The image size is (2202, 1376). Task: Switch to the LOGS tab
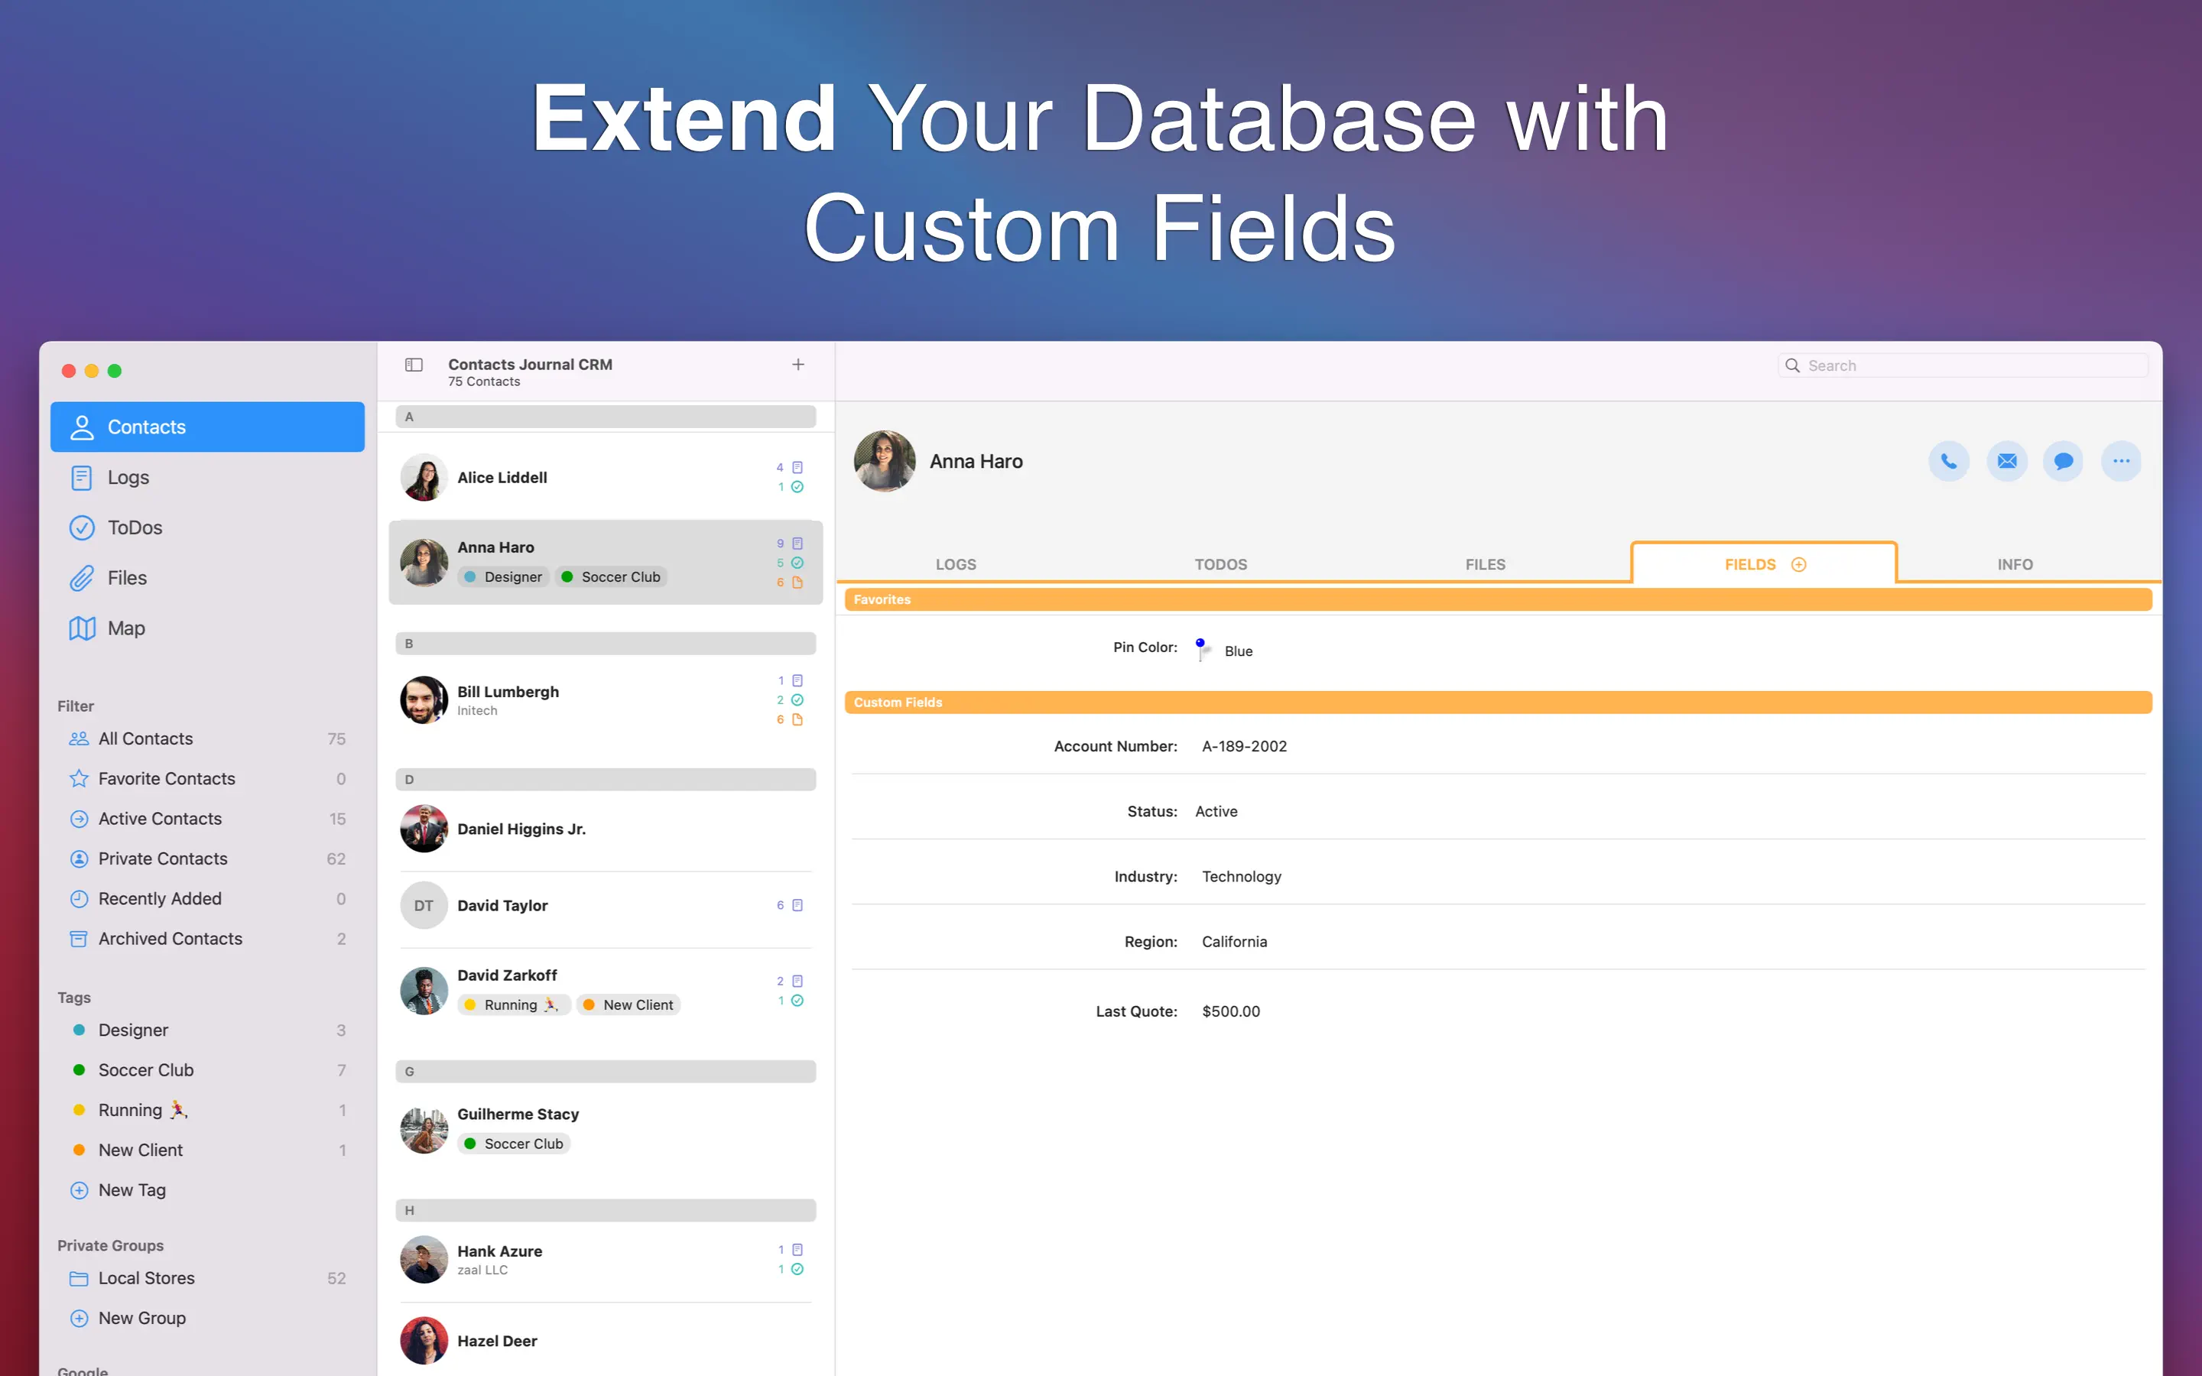point(956,564)
